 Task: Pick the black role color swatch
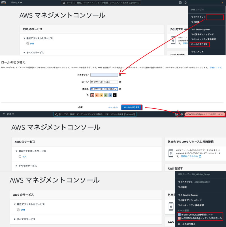tap(115, 95)
